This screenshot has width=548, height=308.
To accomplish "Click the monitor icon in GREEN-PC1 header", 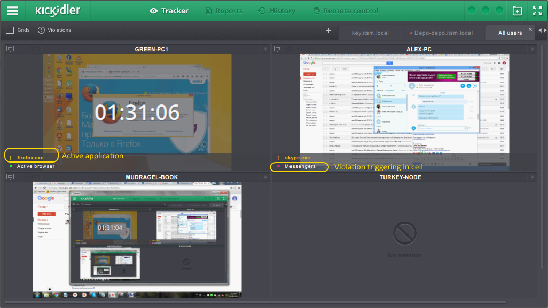I will (x=10, y=49).
